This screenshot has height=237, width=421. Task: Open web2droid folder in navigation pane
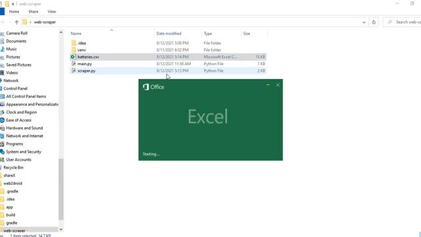pos(12,184)
